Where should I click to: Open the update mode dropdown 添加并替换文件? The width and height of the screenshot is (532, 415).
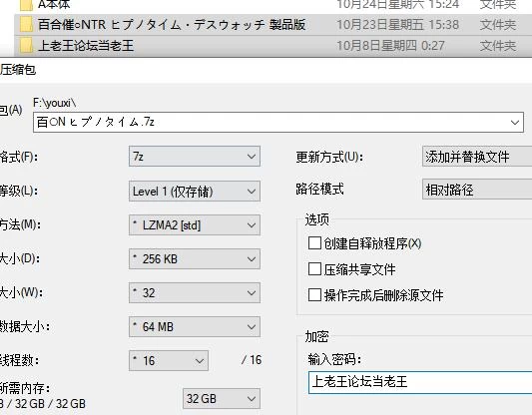click(477, 157)
